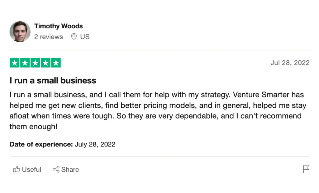
Task: Share this Trustpilot review
Action: pyautogui.click(x=66, y=169)
